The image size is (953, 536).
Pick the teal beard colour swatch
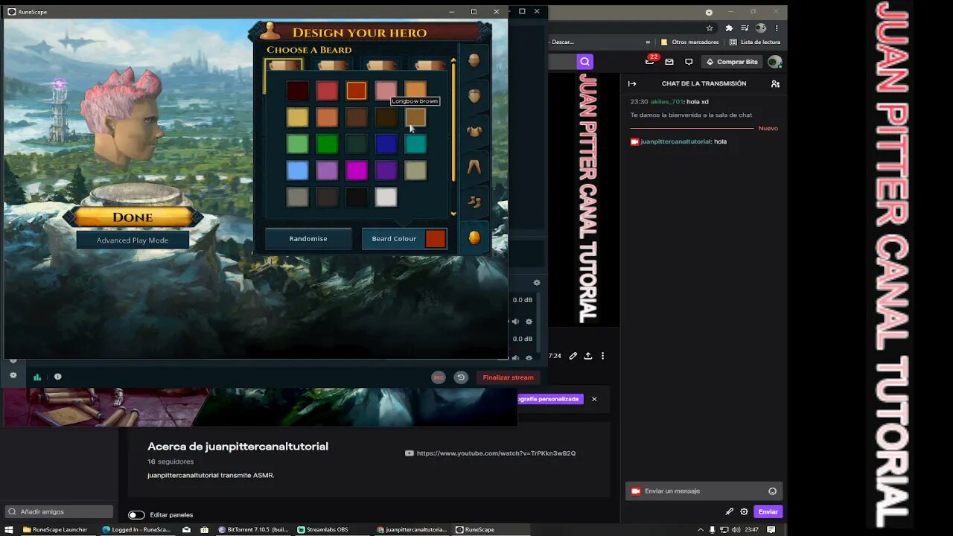coord(415,144)
